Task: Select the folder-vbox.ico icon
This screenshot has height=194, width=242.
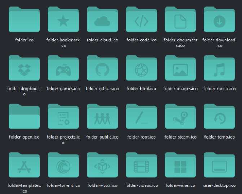Action: point(102,167)
